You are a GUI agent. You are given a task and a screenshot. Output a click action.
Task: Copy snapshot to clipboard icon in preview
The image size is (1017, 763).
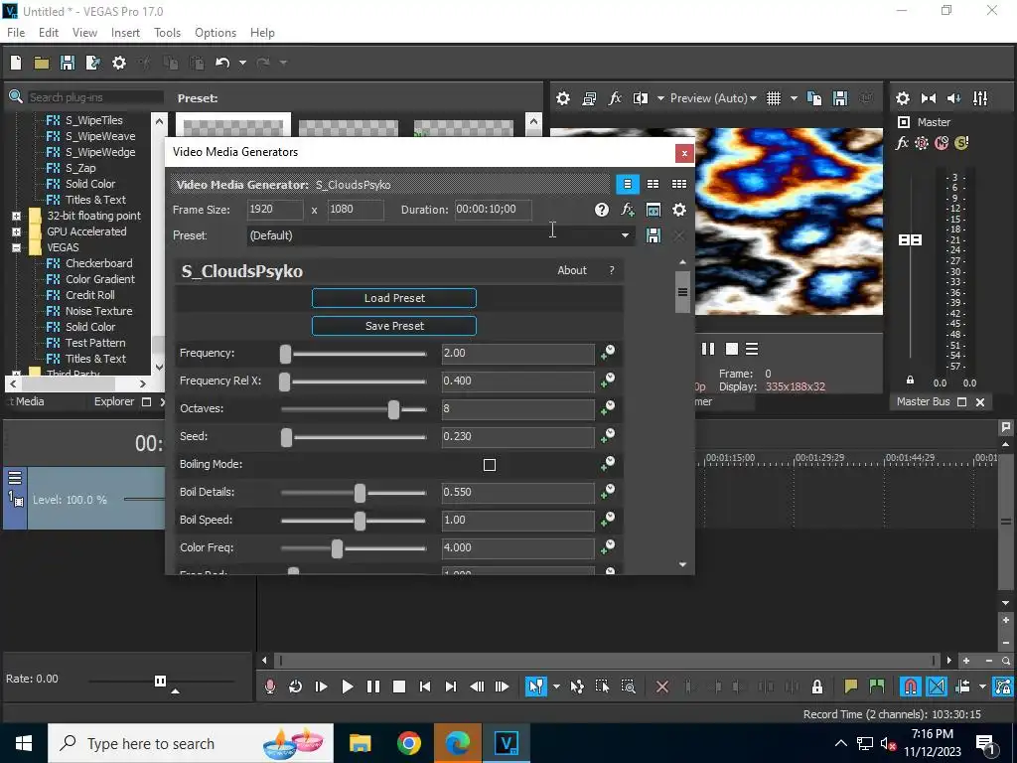tap(814, 98)
